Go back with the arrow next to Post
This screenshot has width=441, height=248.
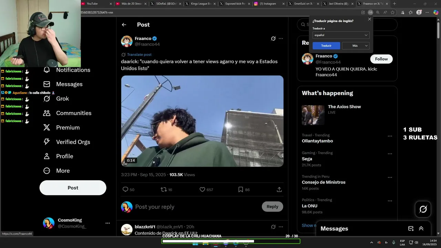point(124,25)
